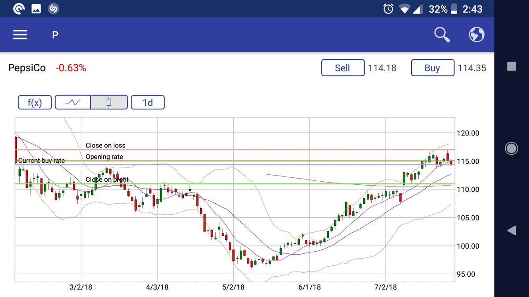Select the Close on profit line label

point(107,180)
